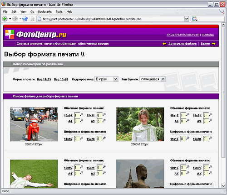Click the Stop loading icon in toolbar

click(32, 19)
